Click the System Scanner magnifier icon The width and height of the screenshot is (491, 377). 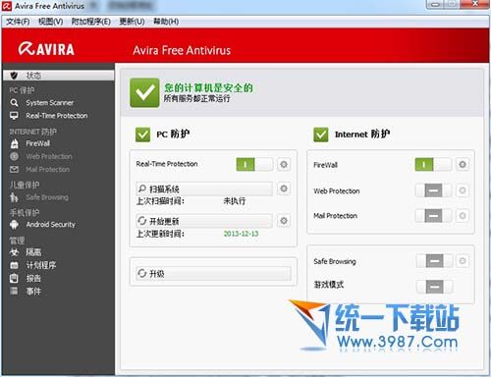pyautogui.click(x=14, y=102)
